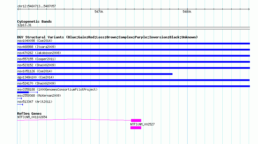258x144 pixels.
Task: Select the nsv470262 blue variant bar
Action: 133,56
